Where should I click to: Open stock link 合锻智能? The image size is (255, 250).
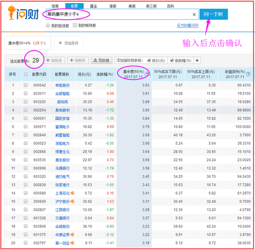62,94
